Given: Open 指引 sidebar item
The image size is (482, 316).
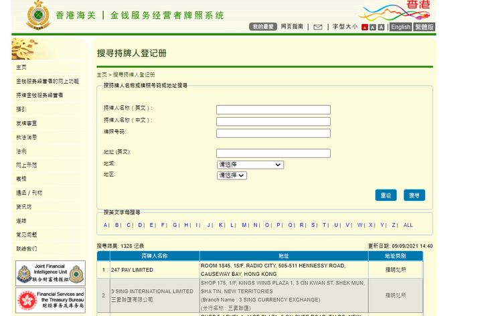Looking at the screenshot, I should click(x=21, y=109).
